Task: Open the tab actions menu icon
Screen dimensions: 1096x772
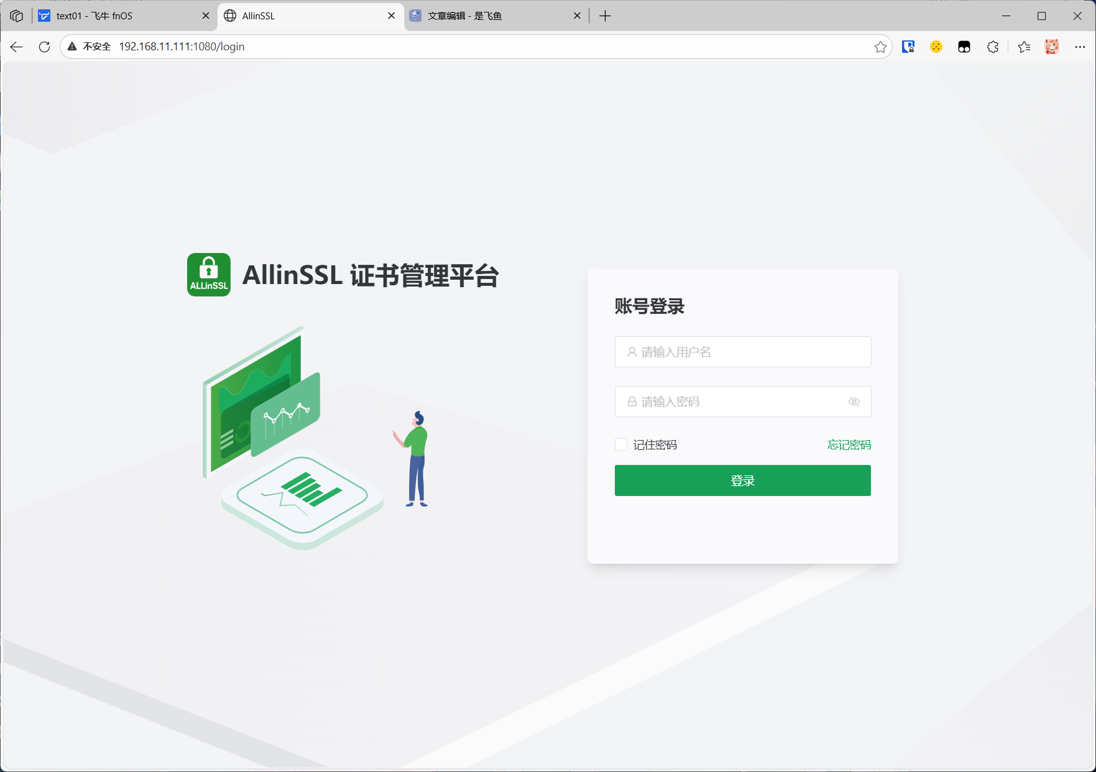Action: [17, 16]
